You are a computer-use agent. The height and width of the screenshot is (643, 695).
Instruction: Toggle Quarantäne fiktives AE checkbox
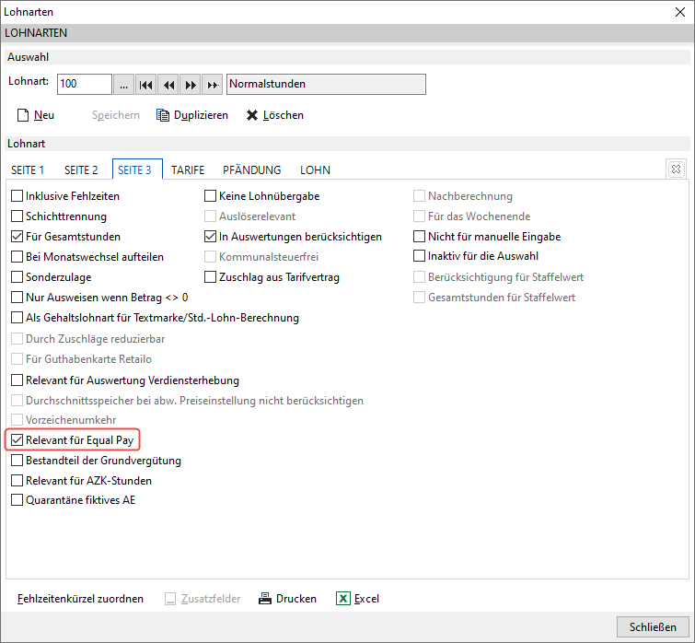tap(17, 500)
